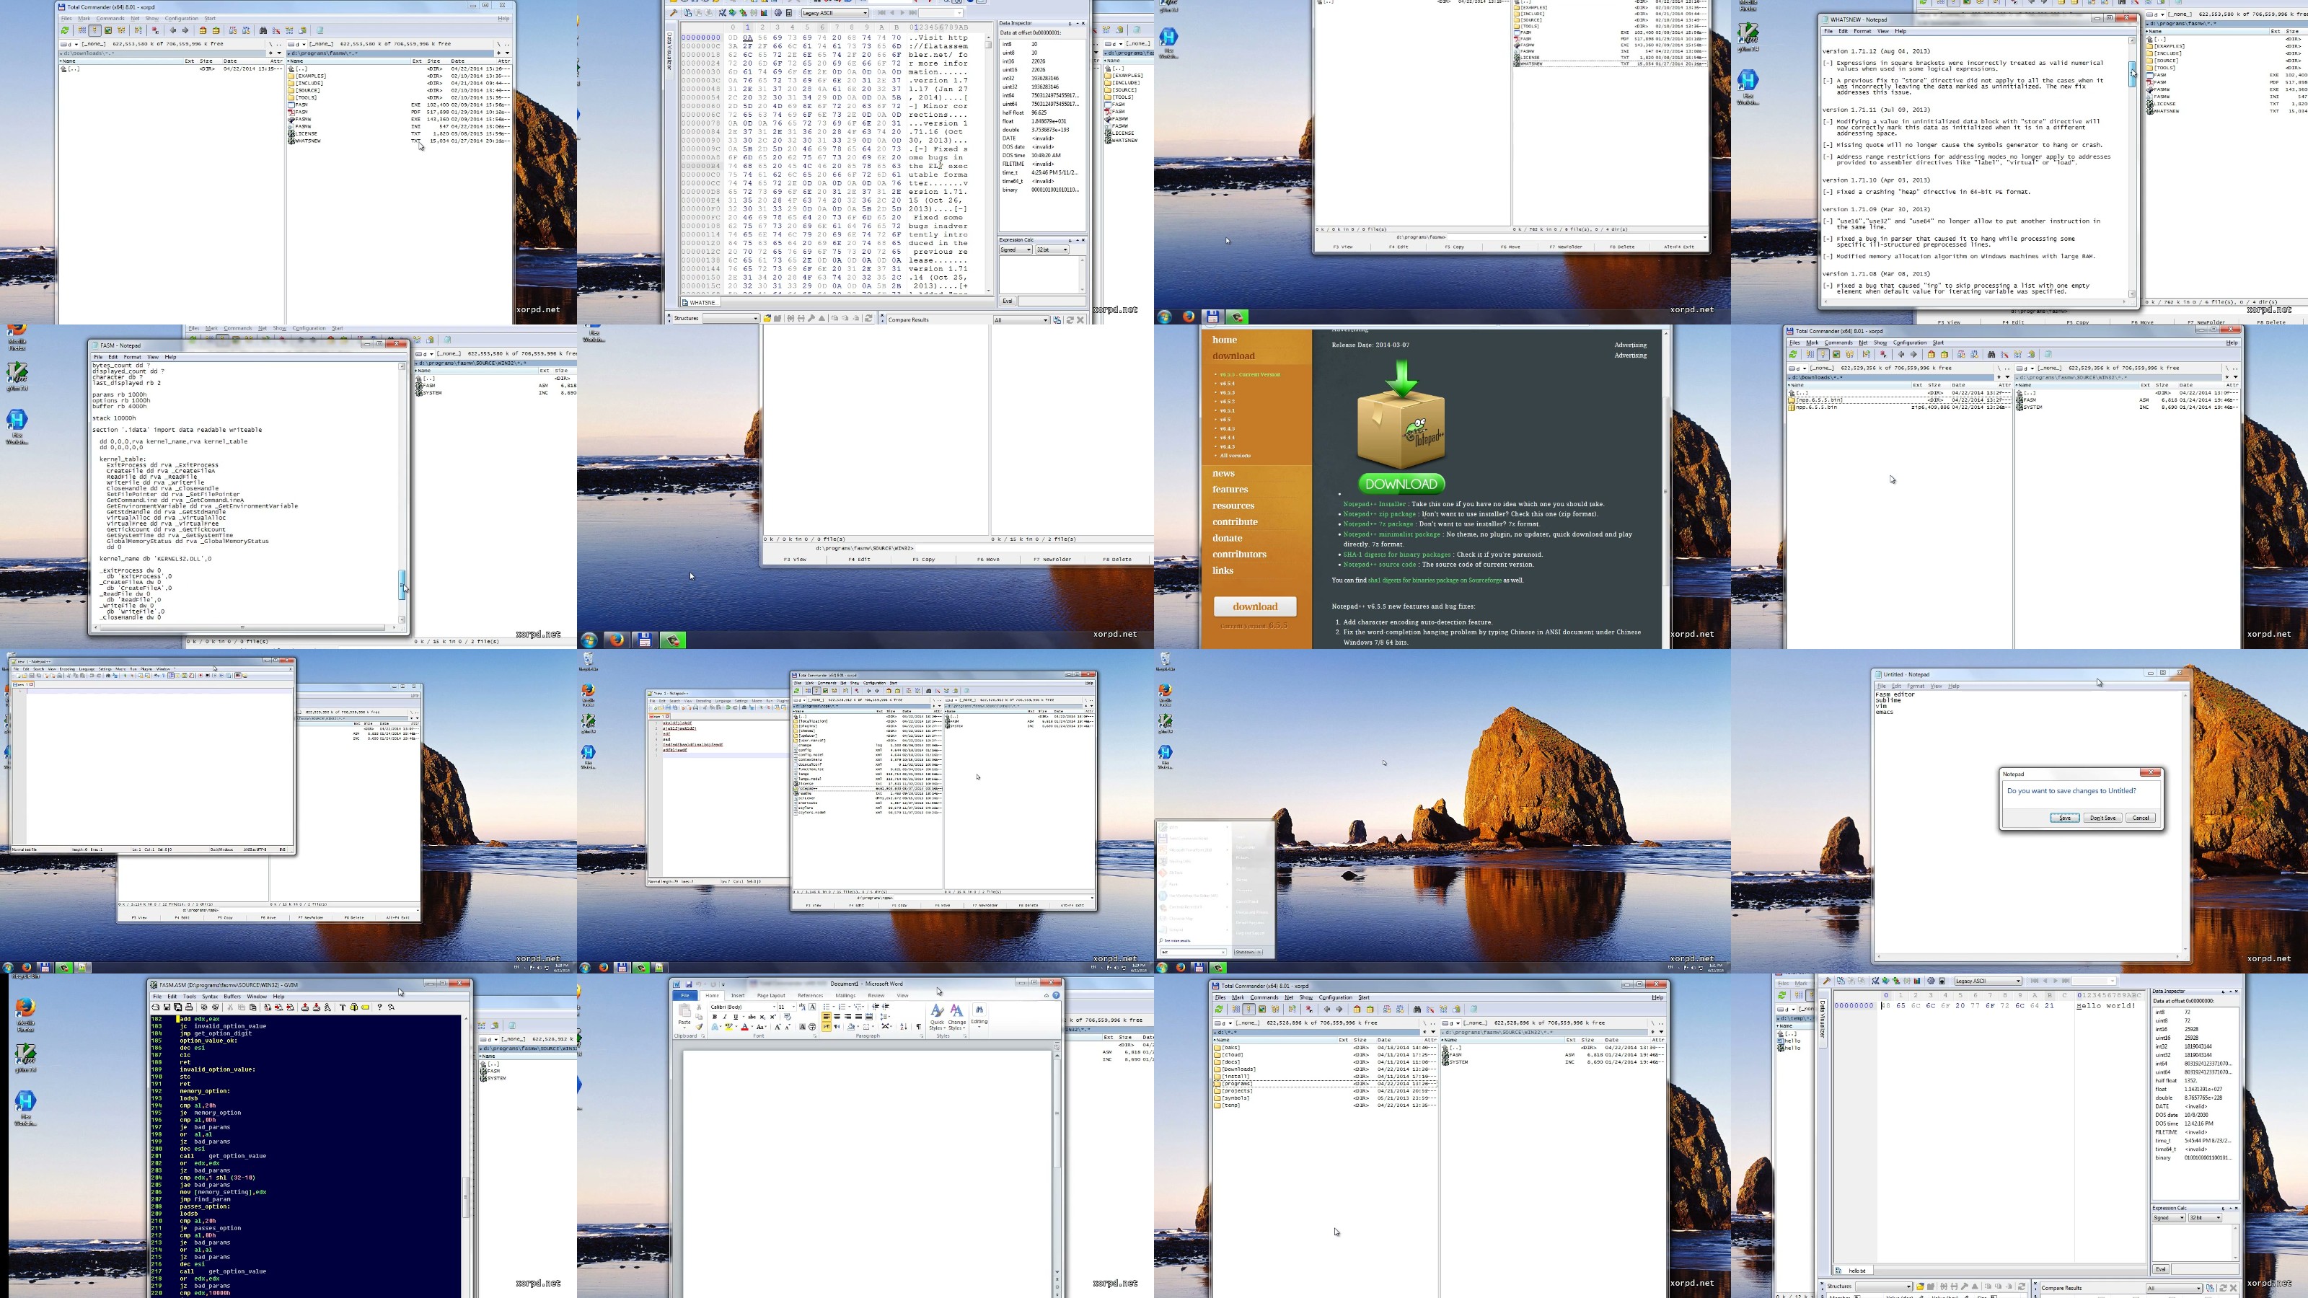Click Cancel in the Notepad save dialog
The width and height of the screenshot is (2308, 1298).
pyautogui.click(x=2141, y=818)
